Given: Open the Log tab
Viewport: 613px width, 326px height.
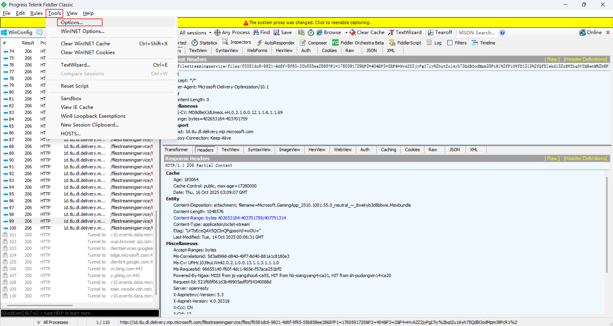Looking at the screenshot, I should point(434,43).
